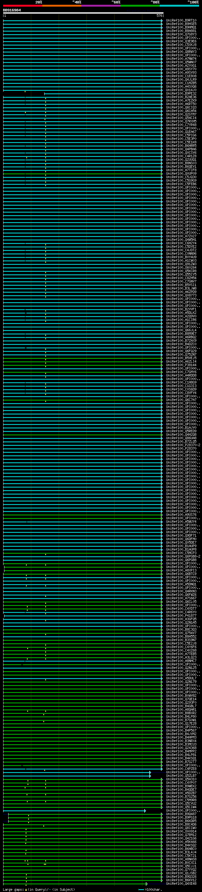Select hit UniRef100_P38144
The height and width of the screenshot is (892, 202).
181,365
